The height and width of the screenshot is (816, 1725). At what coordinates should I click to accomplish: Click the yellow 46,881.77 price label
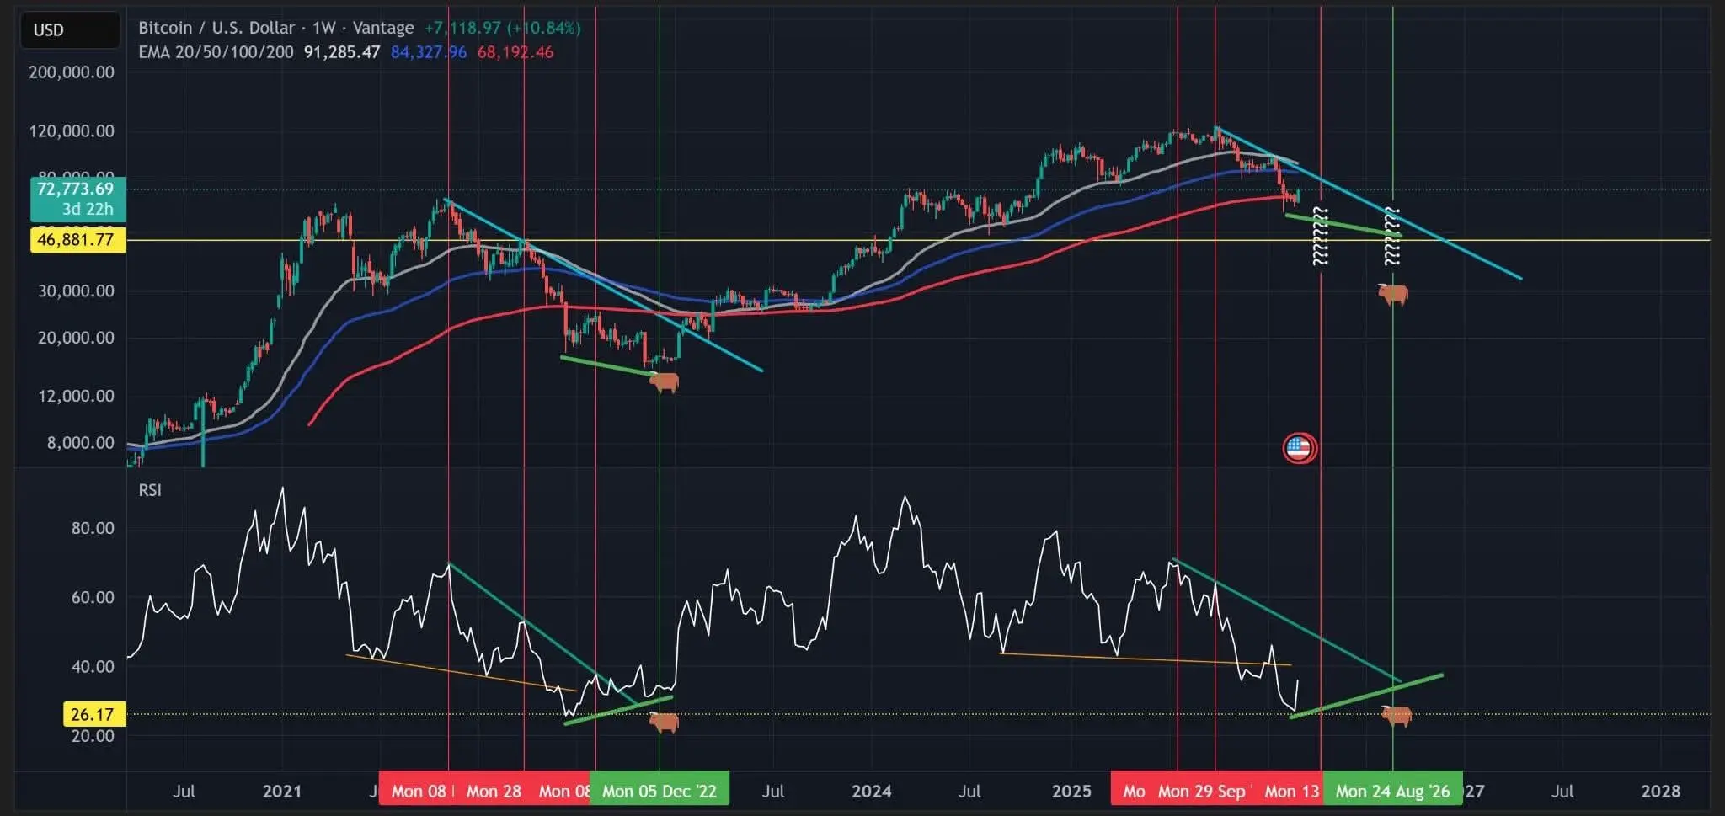pyautogui.click(x=77, y=240)
